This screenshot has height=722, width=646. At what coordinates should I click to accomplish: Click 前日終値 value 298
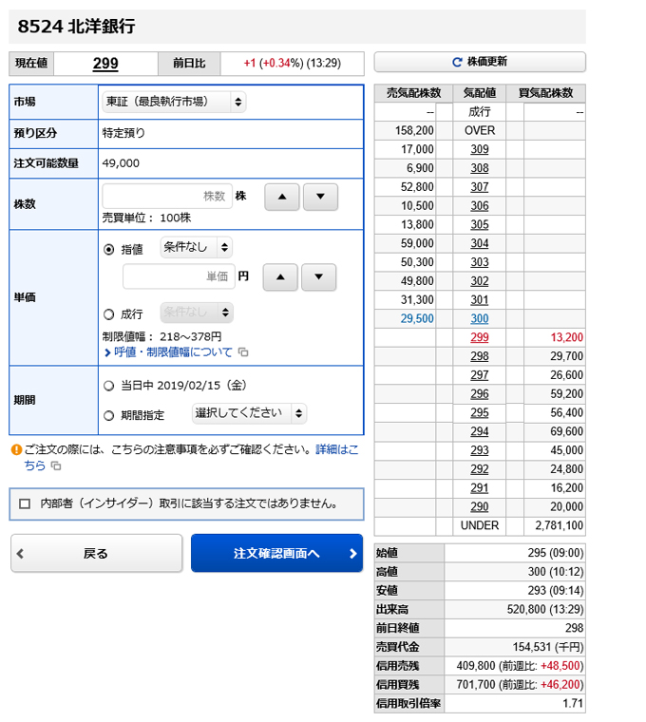(x=574, y=628)
